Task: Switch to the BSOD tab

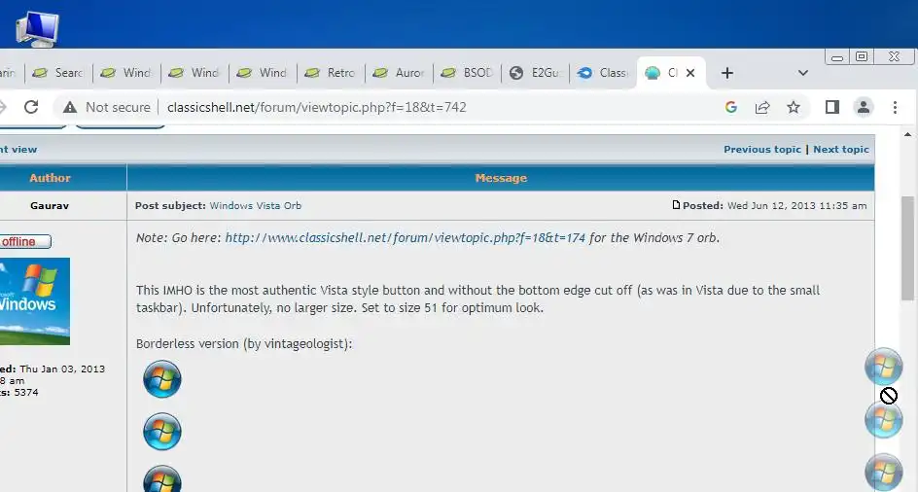Action: tap(467, 73)
